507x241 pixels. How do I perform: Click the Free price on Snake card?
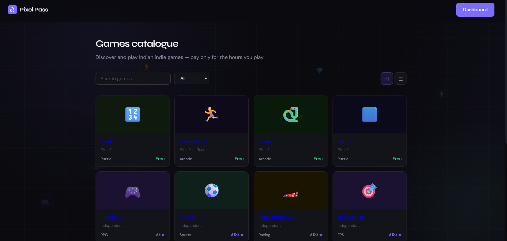318,159
